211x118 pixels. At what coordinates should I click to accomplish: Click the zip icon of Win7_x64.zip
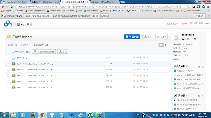(x=14, y=87)
